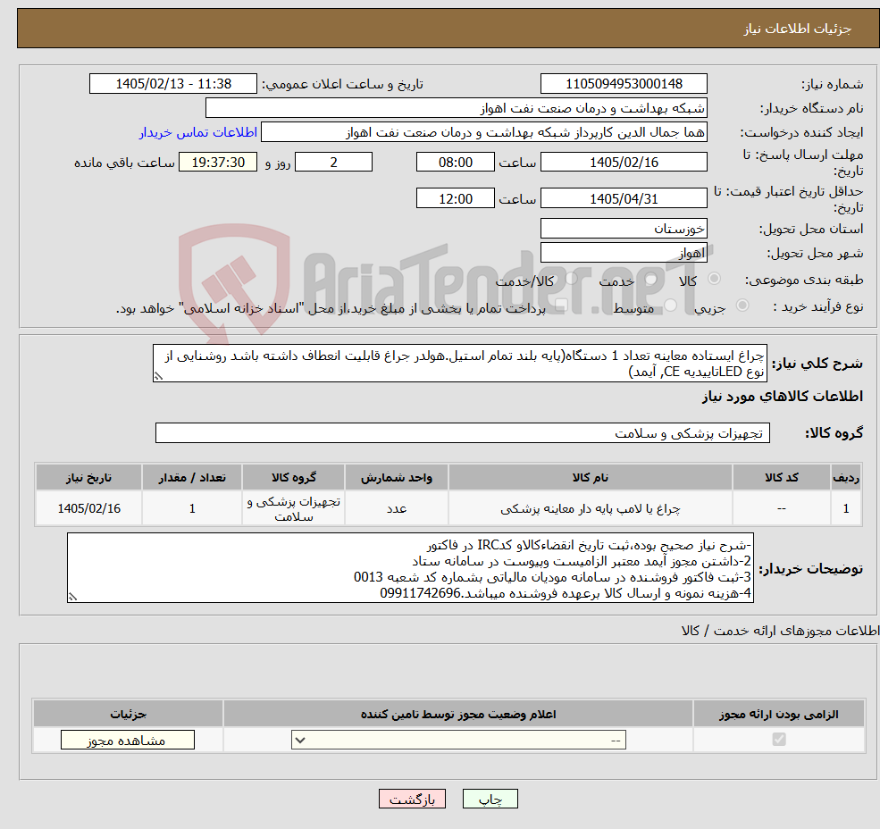Screen dimensions: 880x829
Task: Click the تعداد / مقدار column header
Action: pos(192,477)
